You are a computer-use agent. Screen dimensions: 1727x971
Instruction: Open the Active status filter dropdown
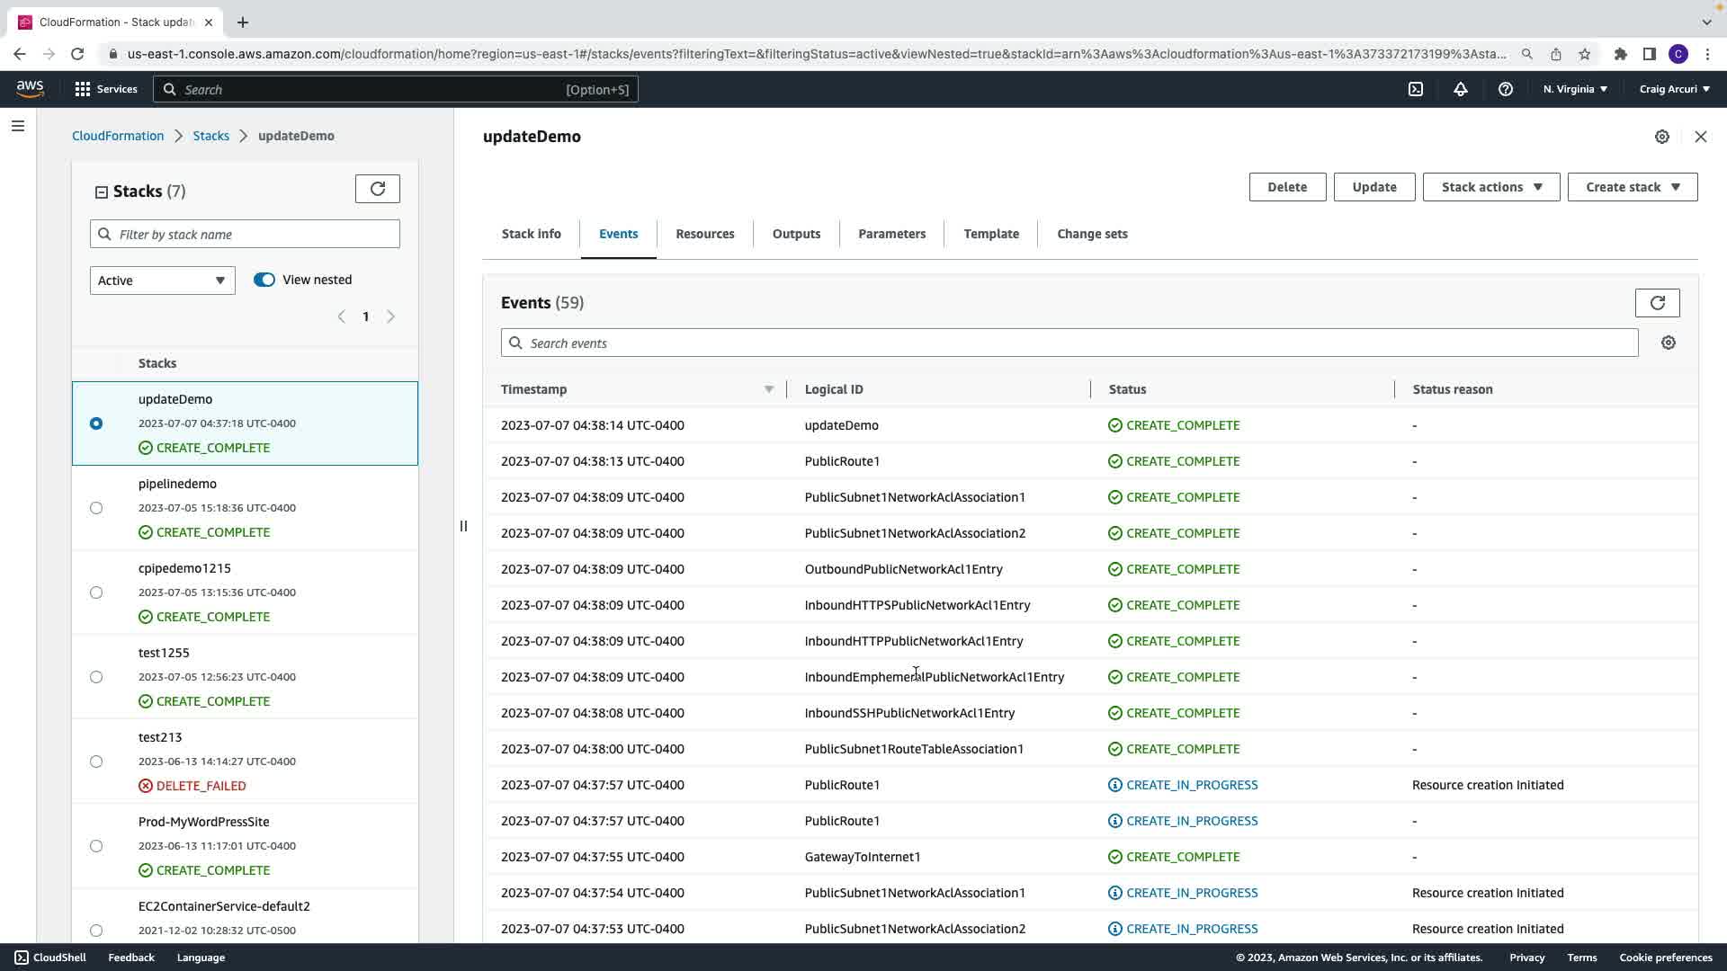pos(162,281)
